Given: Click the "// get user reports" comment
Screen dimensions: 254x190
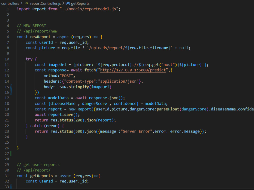Looking at the screenshot, I should 38,165.
